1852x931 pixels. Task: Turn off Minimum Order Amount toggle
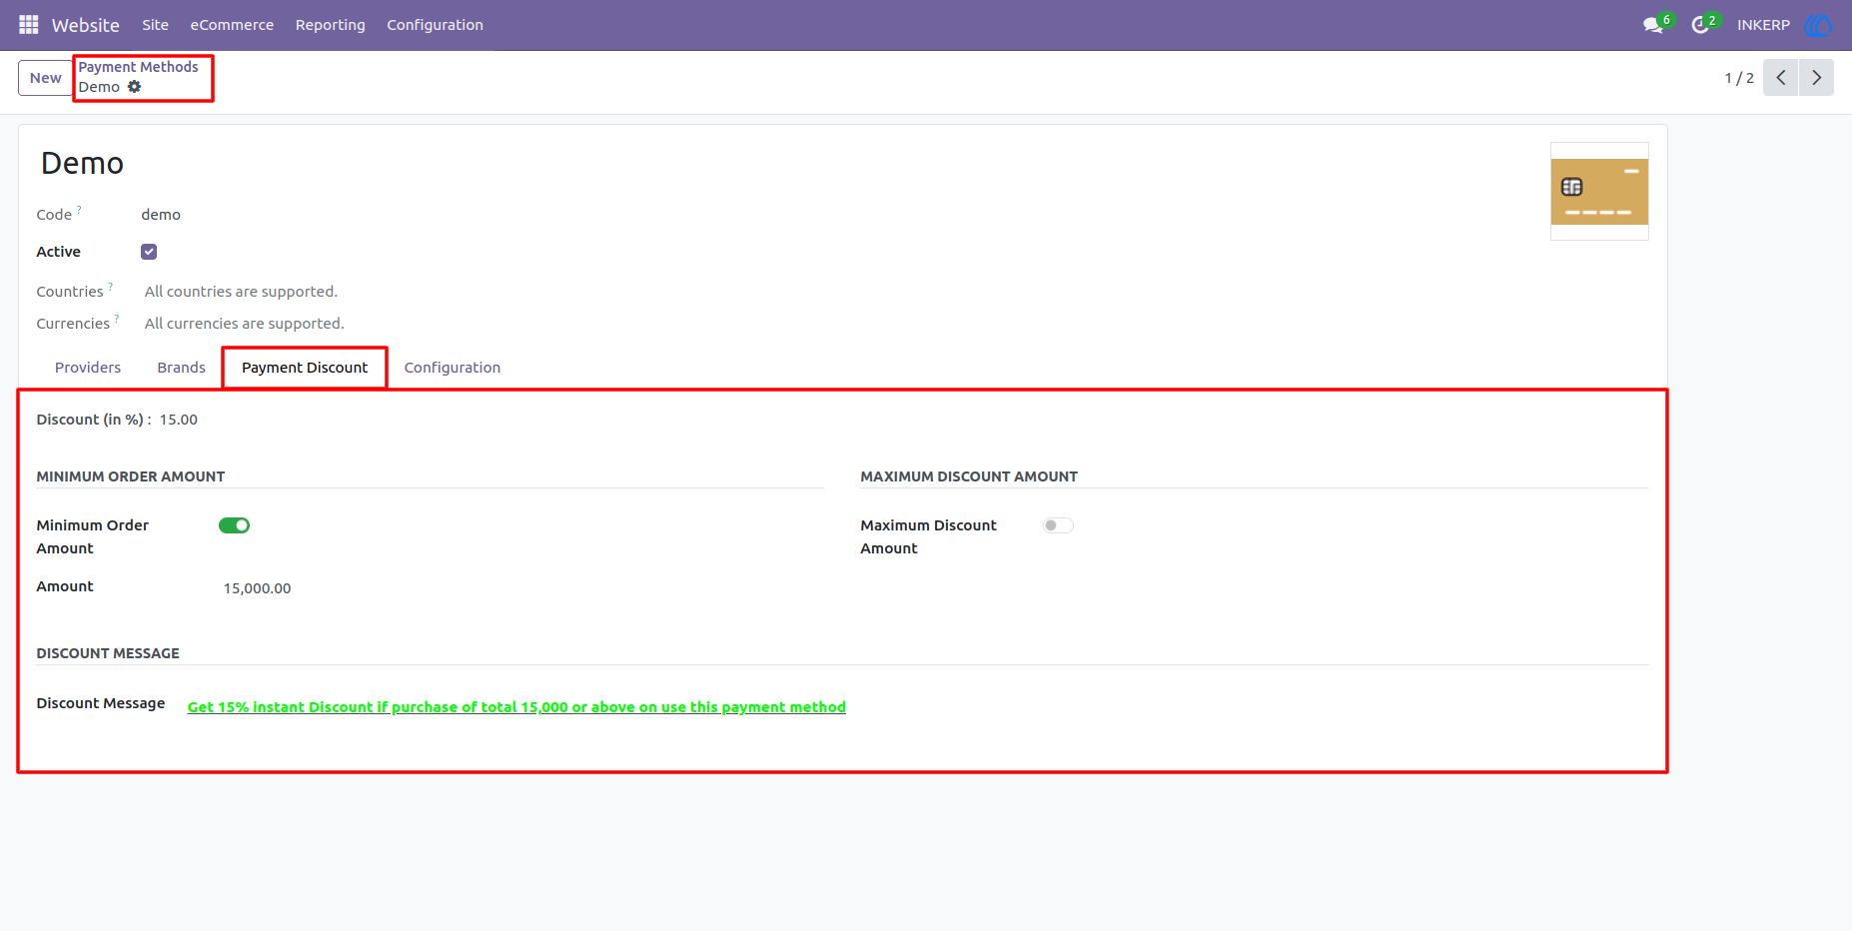(234, 525)
